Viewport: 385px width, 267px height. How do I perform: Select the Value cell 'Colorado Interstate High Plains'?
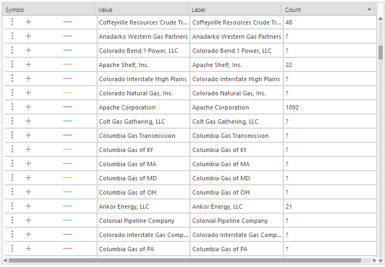[144, 78]
